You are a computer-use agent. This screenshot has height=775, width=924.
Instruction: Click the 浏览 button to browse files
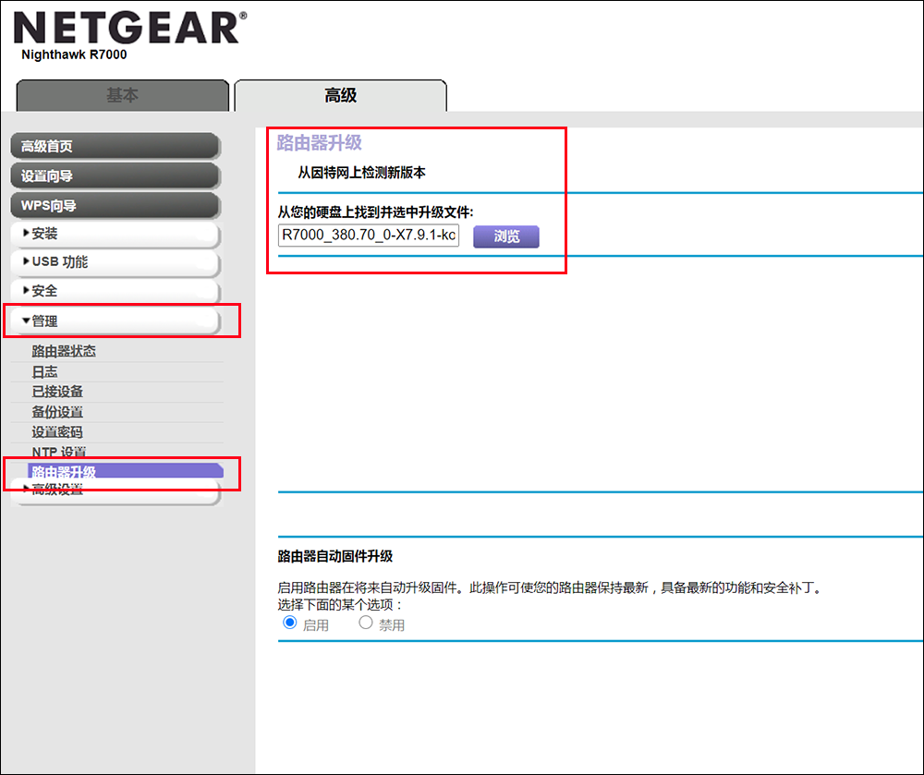505,237
